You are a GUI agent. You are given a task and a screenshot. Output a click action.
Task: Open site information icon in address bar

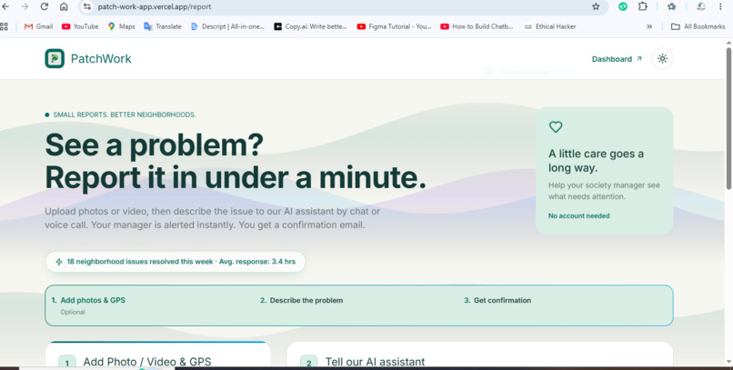click(87, 6)
